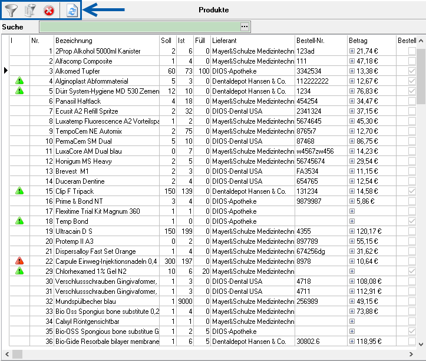Toggle Bestell checkbox for Chlorhexamed 1% Gel N2

pyautogui.click(x=412, y=271)
